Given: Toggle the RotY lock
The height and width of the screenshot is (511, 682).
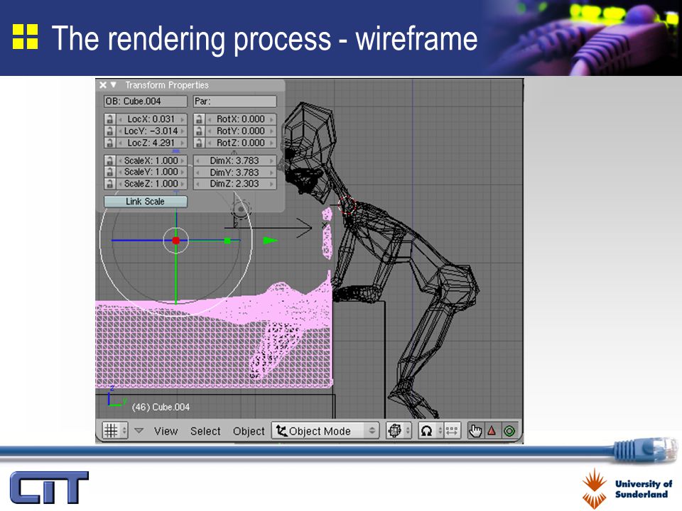Looking at the screenshot, I should [199, 131].
